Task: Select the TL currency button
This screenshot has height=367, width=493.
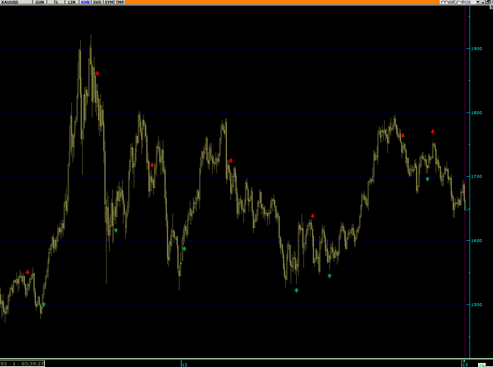Action: coord(56,2)
